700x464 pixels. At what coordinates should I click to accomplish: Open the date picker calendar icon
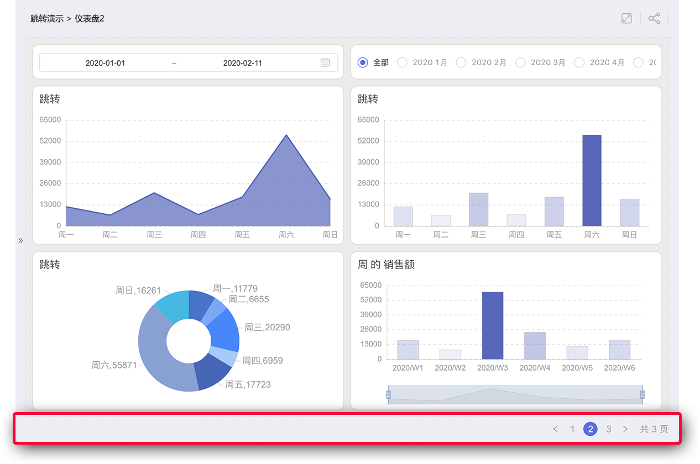pos(326,62)
